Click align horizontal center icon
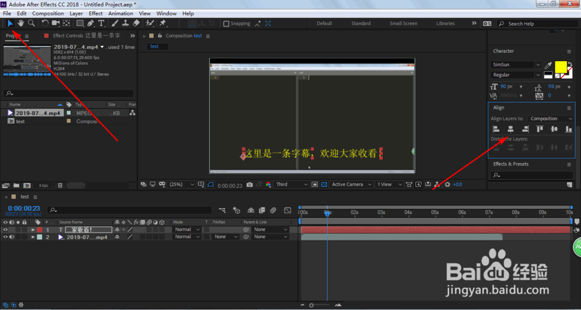 point(511,129)
